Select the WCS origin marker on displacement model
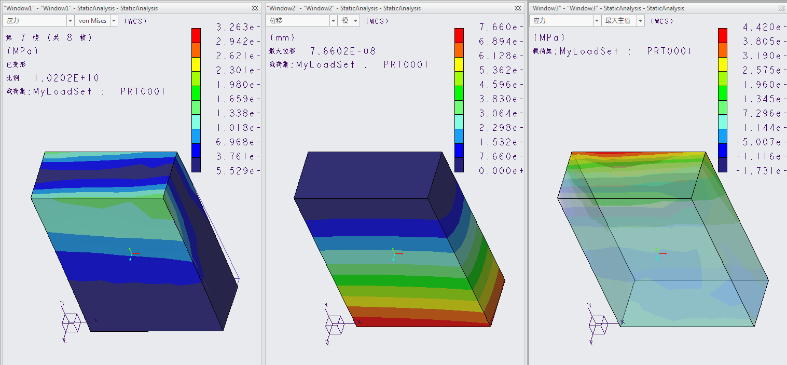The image size is (787, 365). 394,254
